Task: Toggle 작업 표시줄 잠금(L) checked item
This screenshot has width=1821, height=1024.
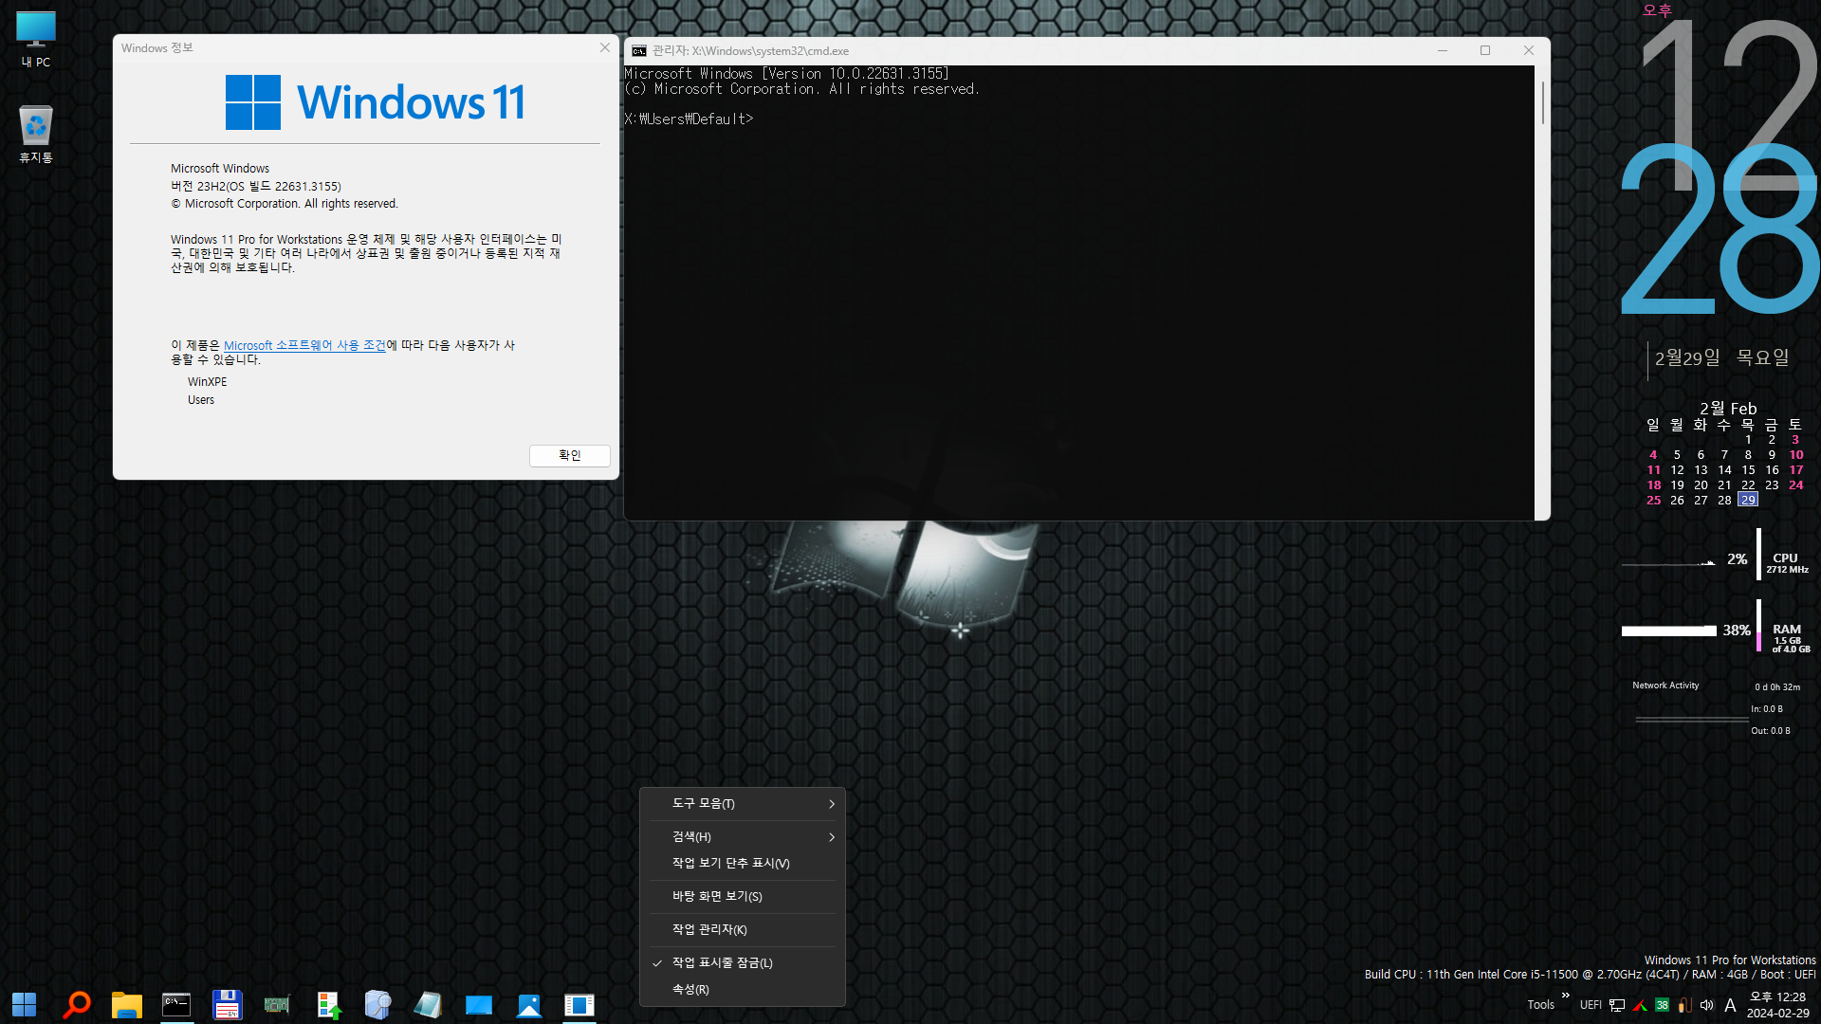Action: (x=743, y=962)
